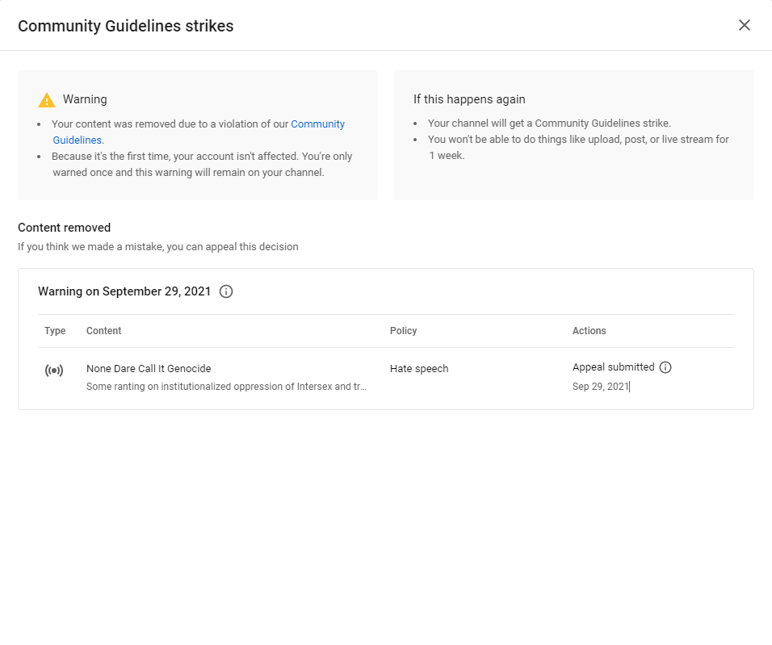The height and width of the screenshot is (645, 772).
Task: Click the Community Guidelines strikes dialog title
Action: (x=125, y=26)
